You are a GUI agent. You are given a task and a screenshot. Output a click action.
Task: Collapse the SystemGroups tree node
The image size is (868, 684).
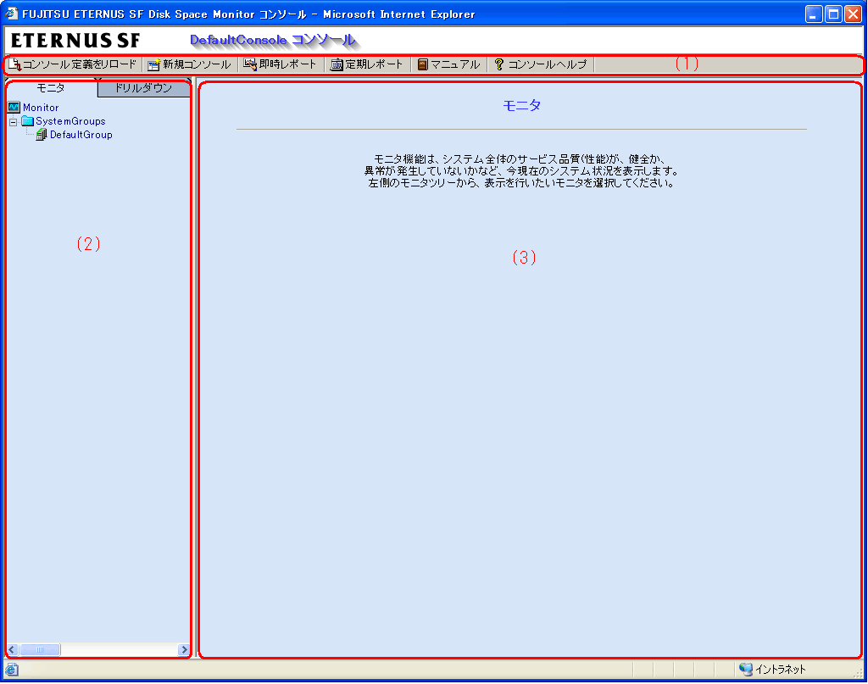pyautogui.click(x=14, y=122)
